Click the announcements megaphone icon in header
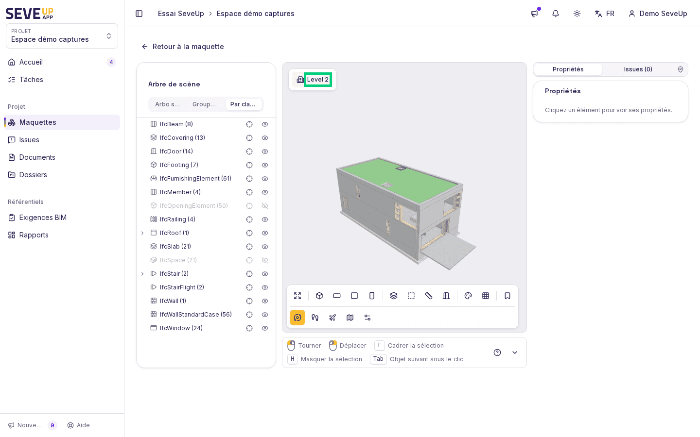This screenshot has height=437, width=700. 534,14
